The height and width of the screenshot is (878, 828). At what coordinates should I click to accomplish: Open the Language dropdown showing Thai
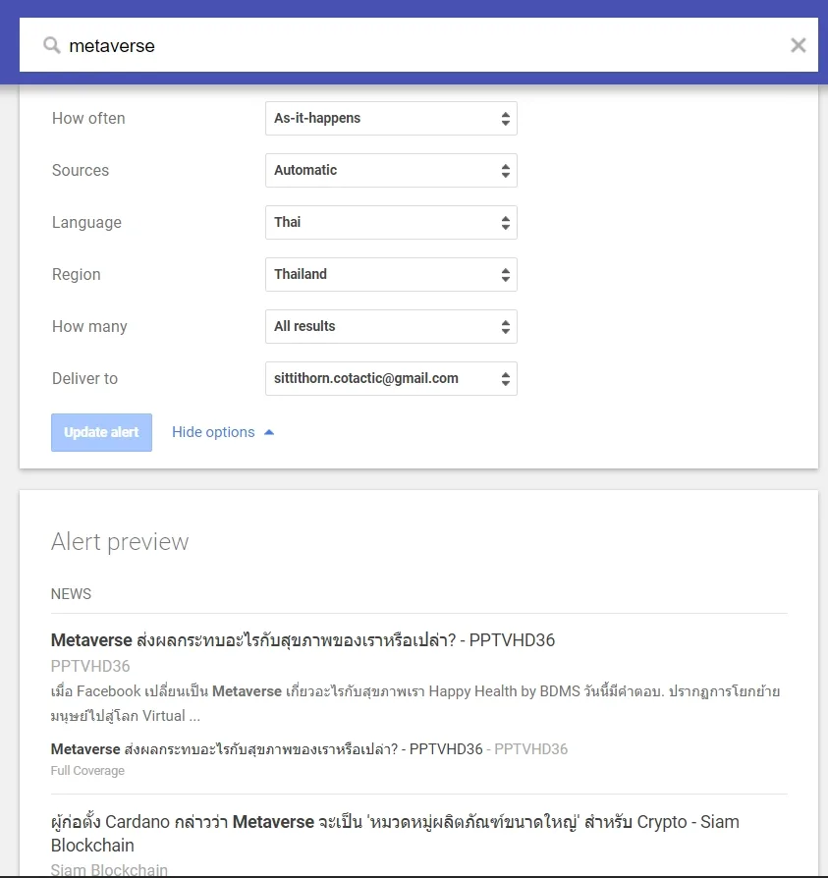coord(391,222)
